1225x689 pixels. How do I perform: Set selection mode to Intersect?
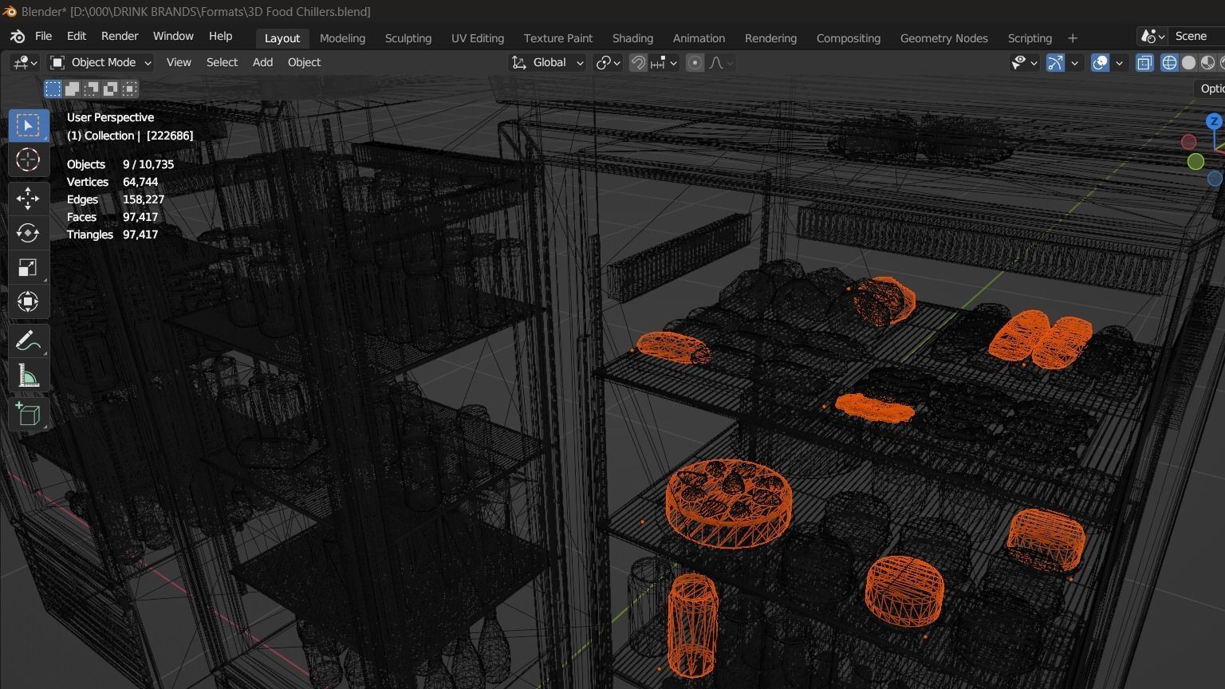pyautogui.click(x=129, y=89)
